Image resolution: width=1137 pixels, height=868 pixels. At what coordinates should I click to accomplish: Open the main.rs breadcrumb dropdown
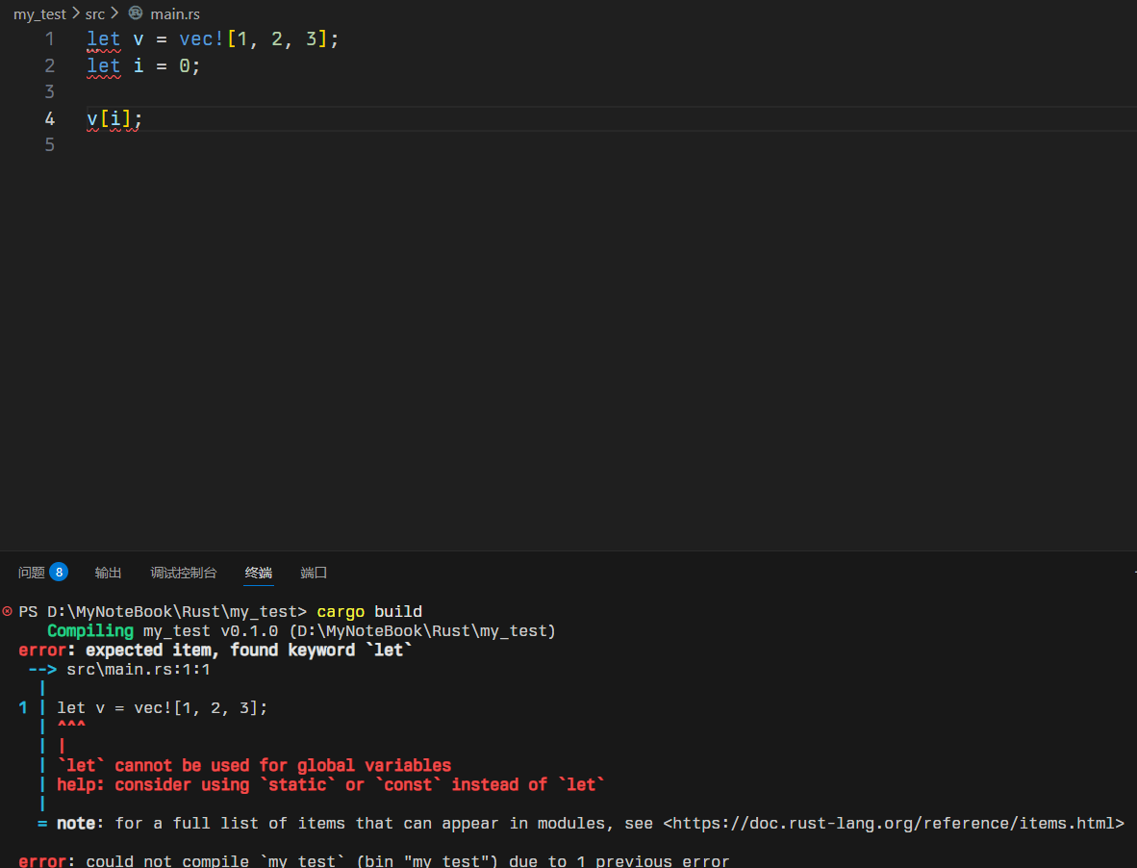point(174,14)
